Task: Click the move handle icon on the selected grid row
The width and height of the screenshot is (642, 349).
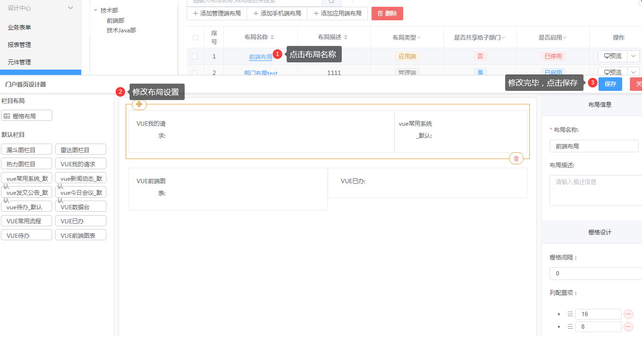Action: click(139, 104)
